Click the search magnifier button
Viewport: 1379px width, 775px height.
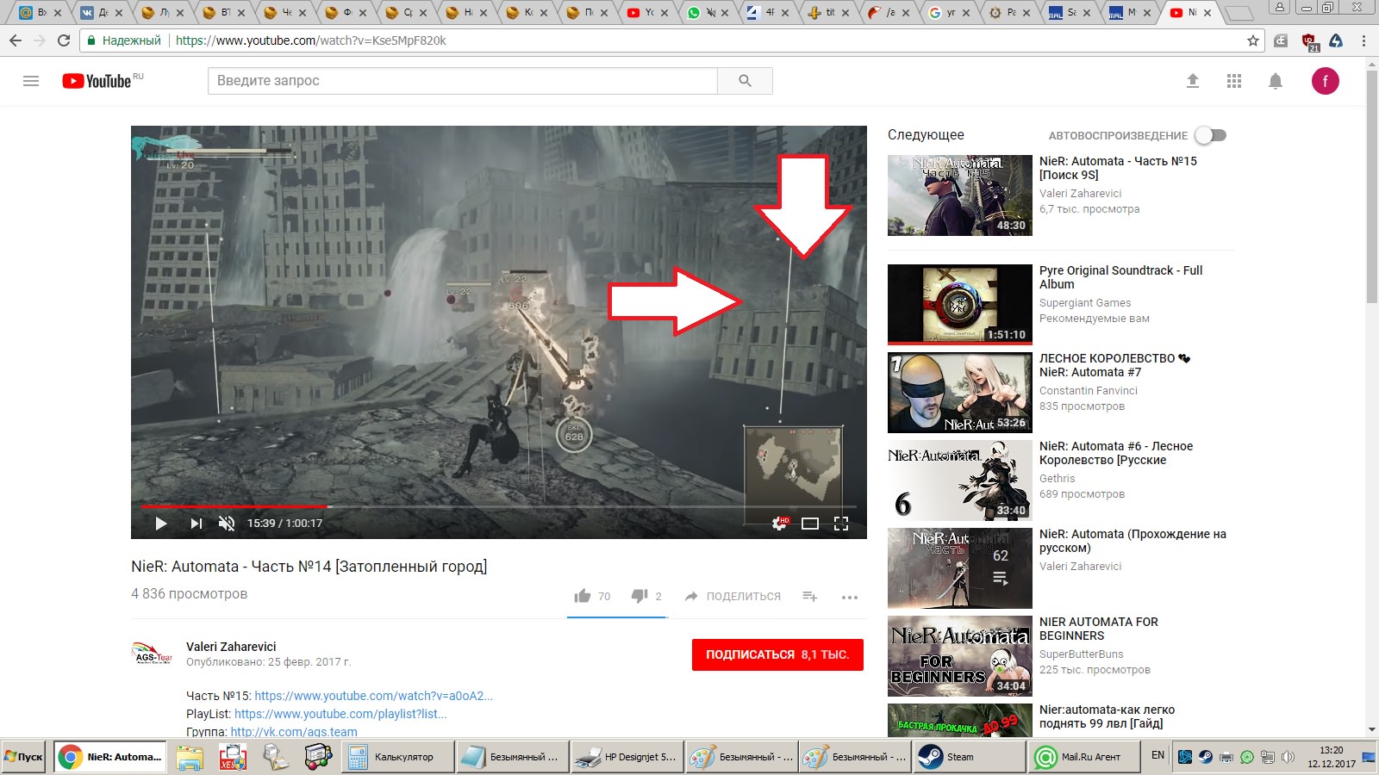pos(745,81)
